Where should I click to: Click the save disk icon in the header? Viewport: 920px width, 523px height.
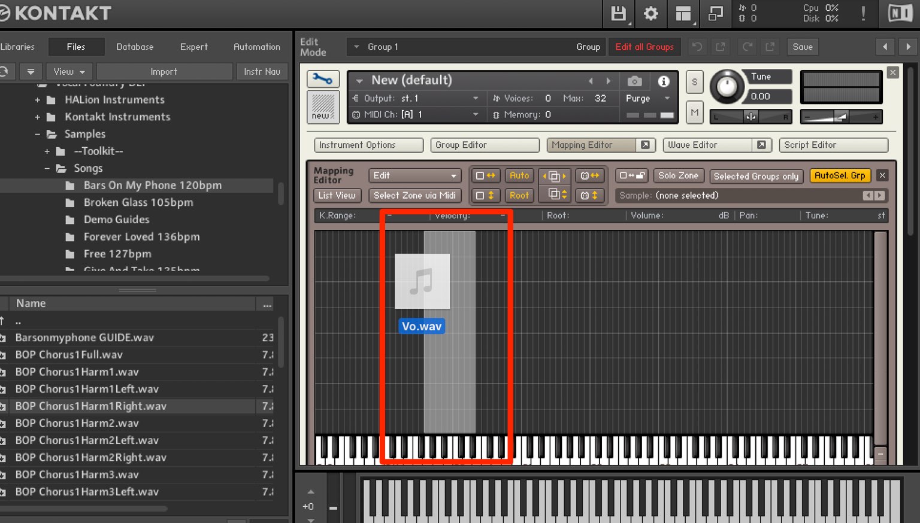point(619,14)
